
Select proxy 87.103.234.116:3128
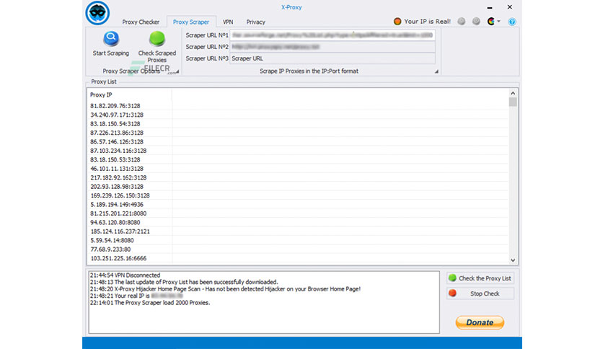coord(118,151)
